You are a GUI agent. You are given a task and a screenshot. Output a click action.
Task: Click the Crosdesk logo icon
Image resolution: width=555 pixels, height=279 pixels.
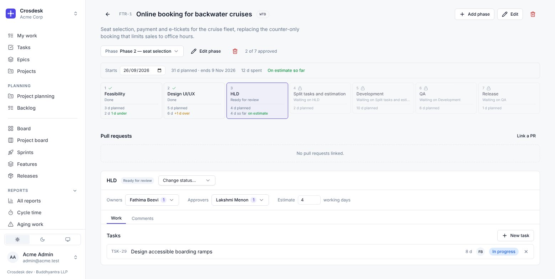[x=11, y=14]
